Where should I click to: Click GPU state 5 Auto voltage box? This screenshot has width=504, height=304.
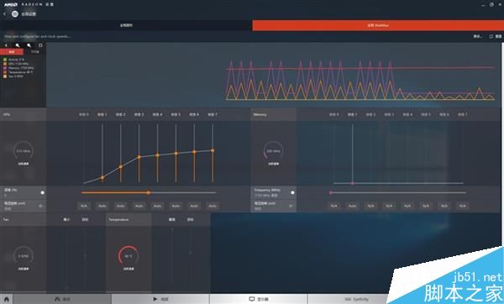[x=176, y=206]
